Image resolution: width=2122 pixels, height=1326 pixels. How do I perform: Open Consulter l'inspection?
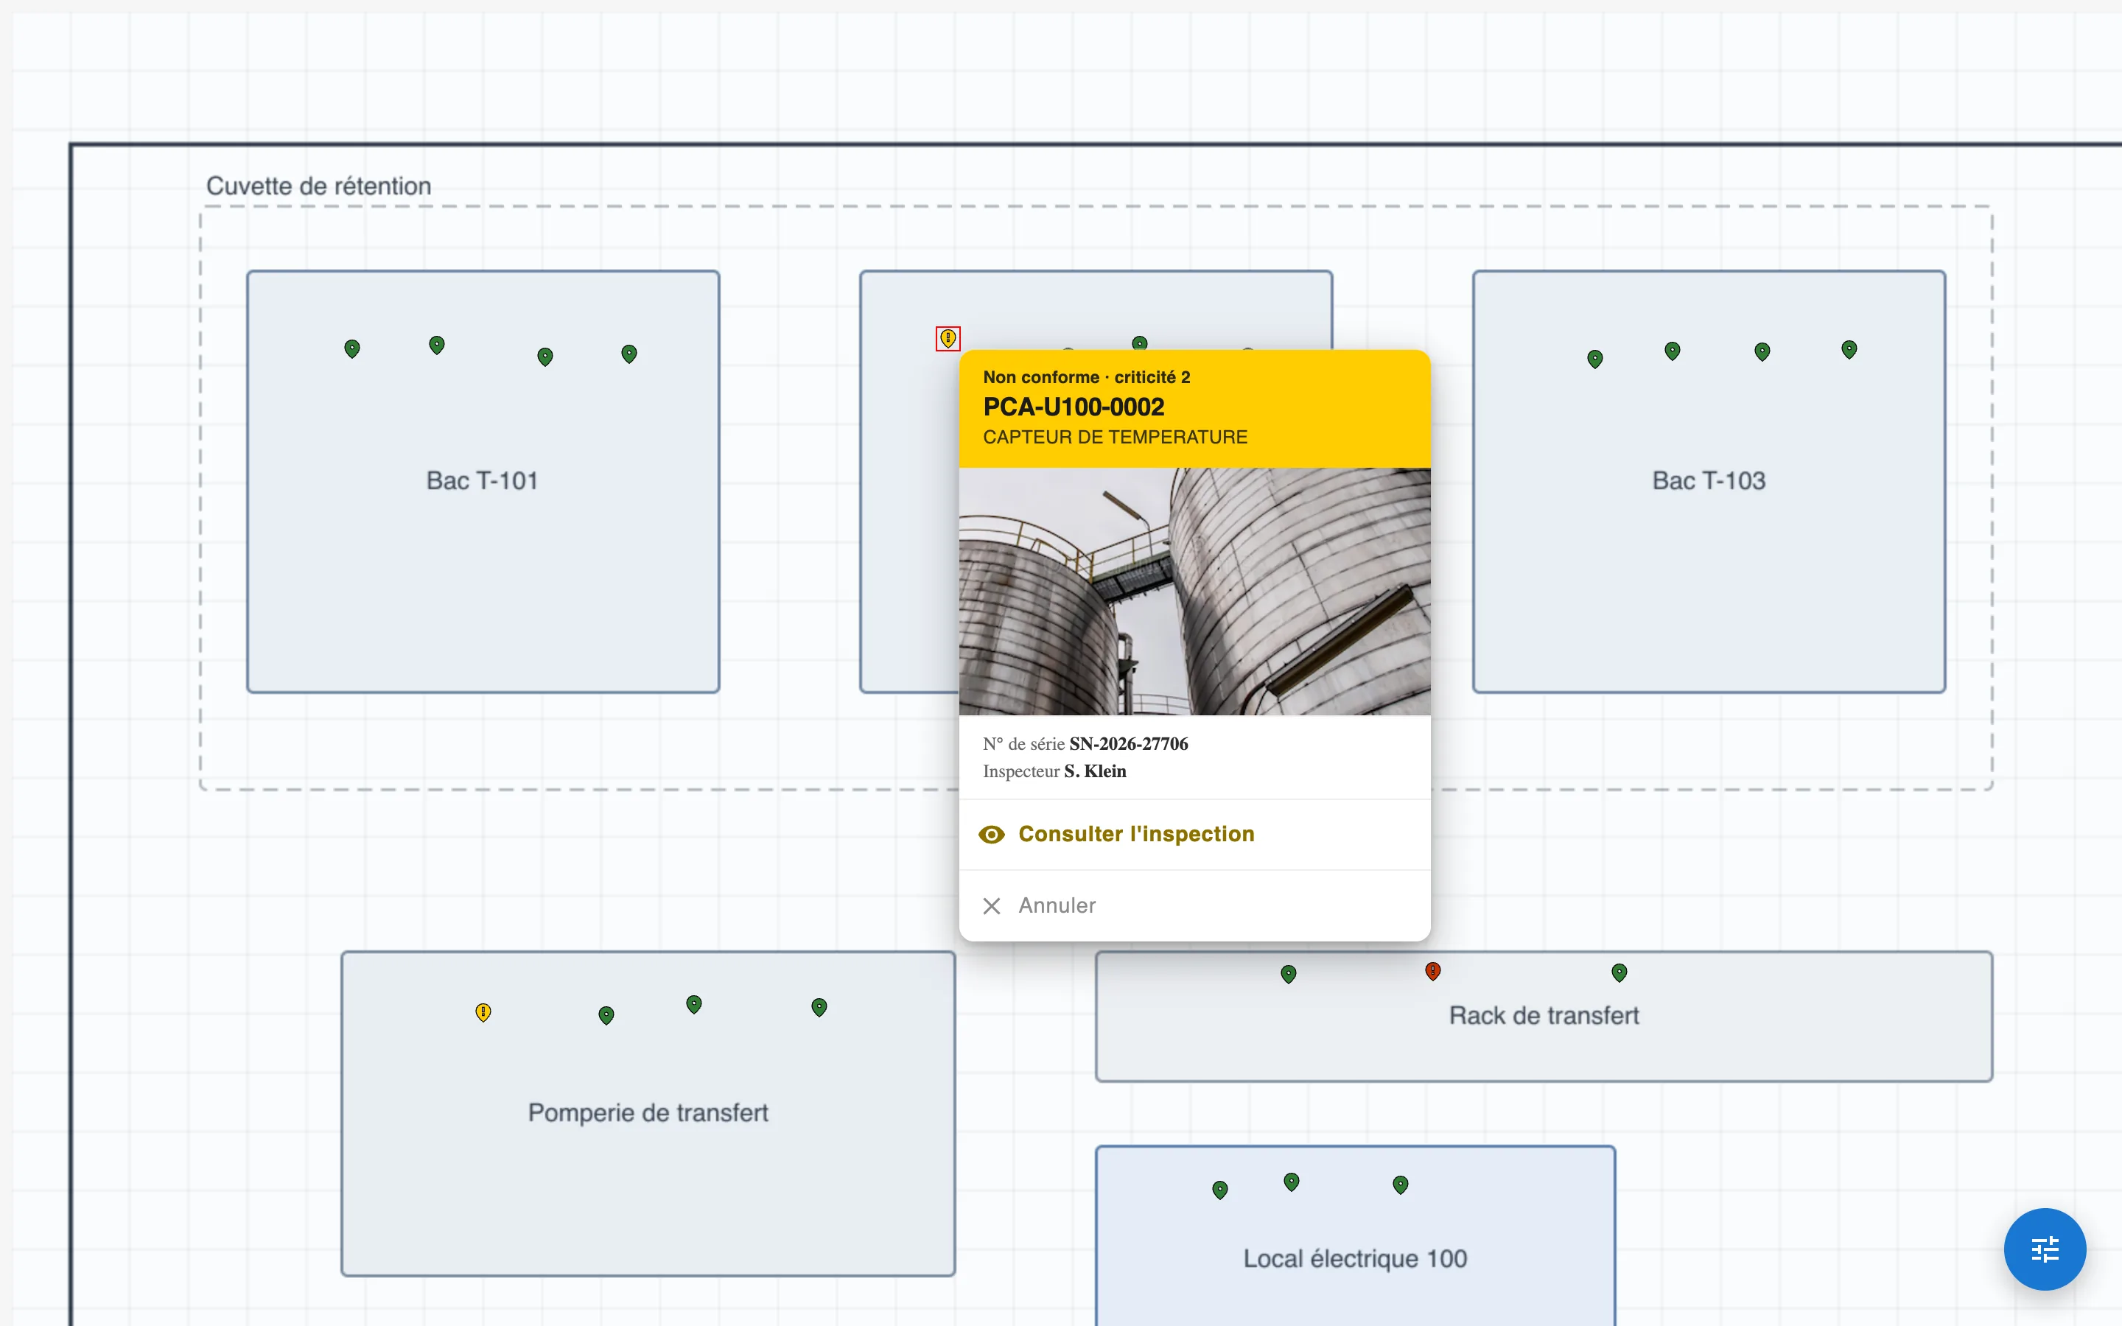click(1194, 834)
